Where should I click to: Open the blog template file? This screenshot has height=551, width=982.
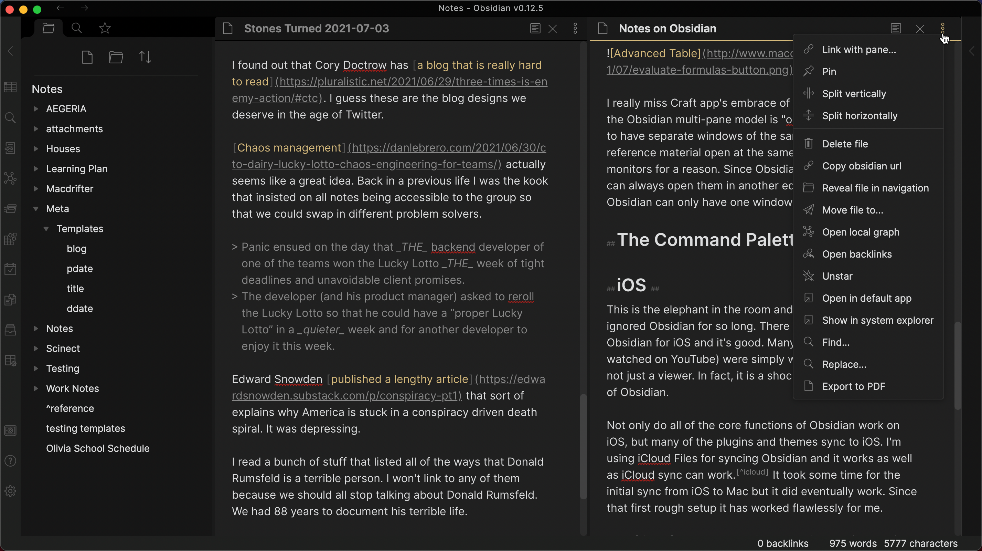[x=77, y=249]
